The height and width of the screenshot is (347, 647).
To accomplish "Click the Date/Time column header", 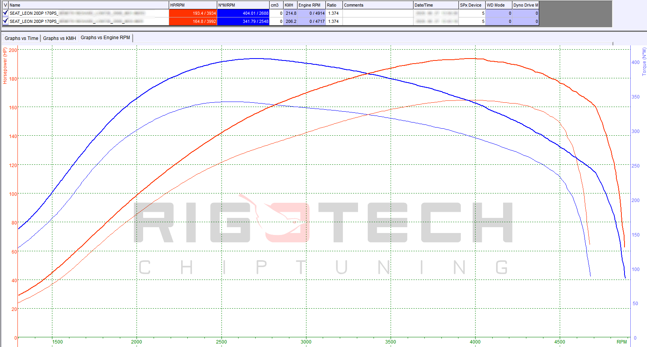I will tap(436, 5).
